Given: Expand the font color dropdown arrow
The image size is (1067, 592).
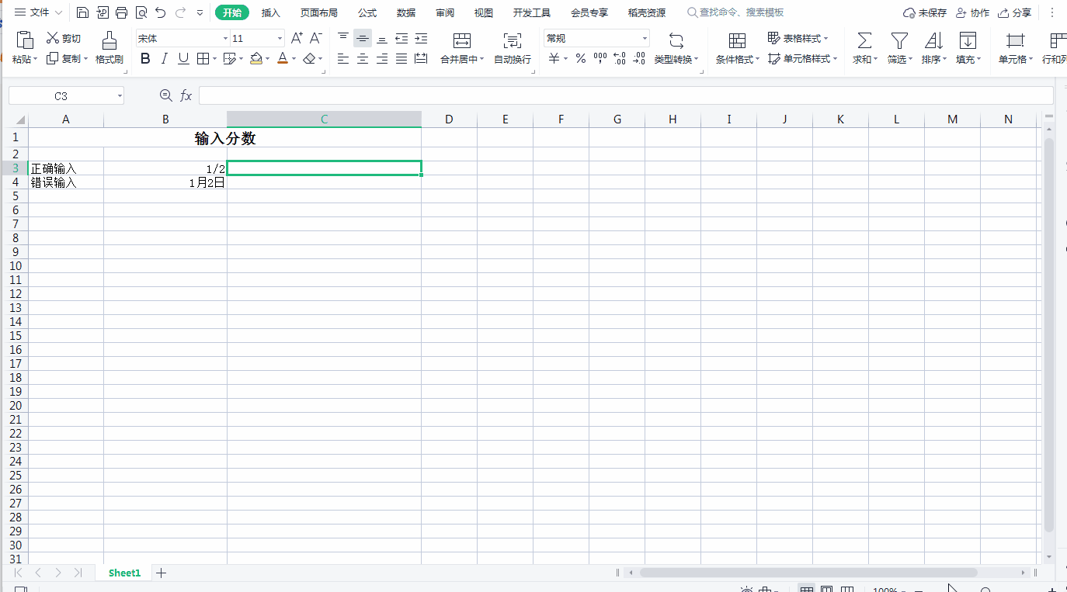Looking at the screenshot, I should tap(294, 59).
